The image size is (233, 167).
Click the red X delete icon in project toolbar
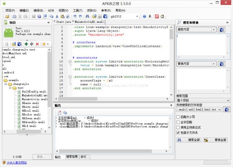click(37, 44)
